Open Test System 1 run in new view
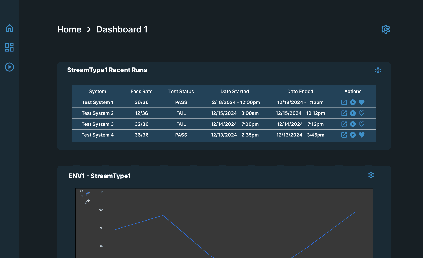Screen dimensions: 423x258 click(344, 102)
